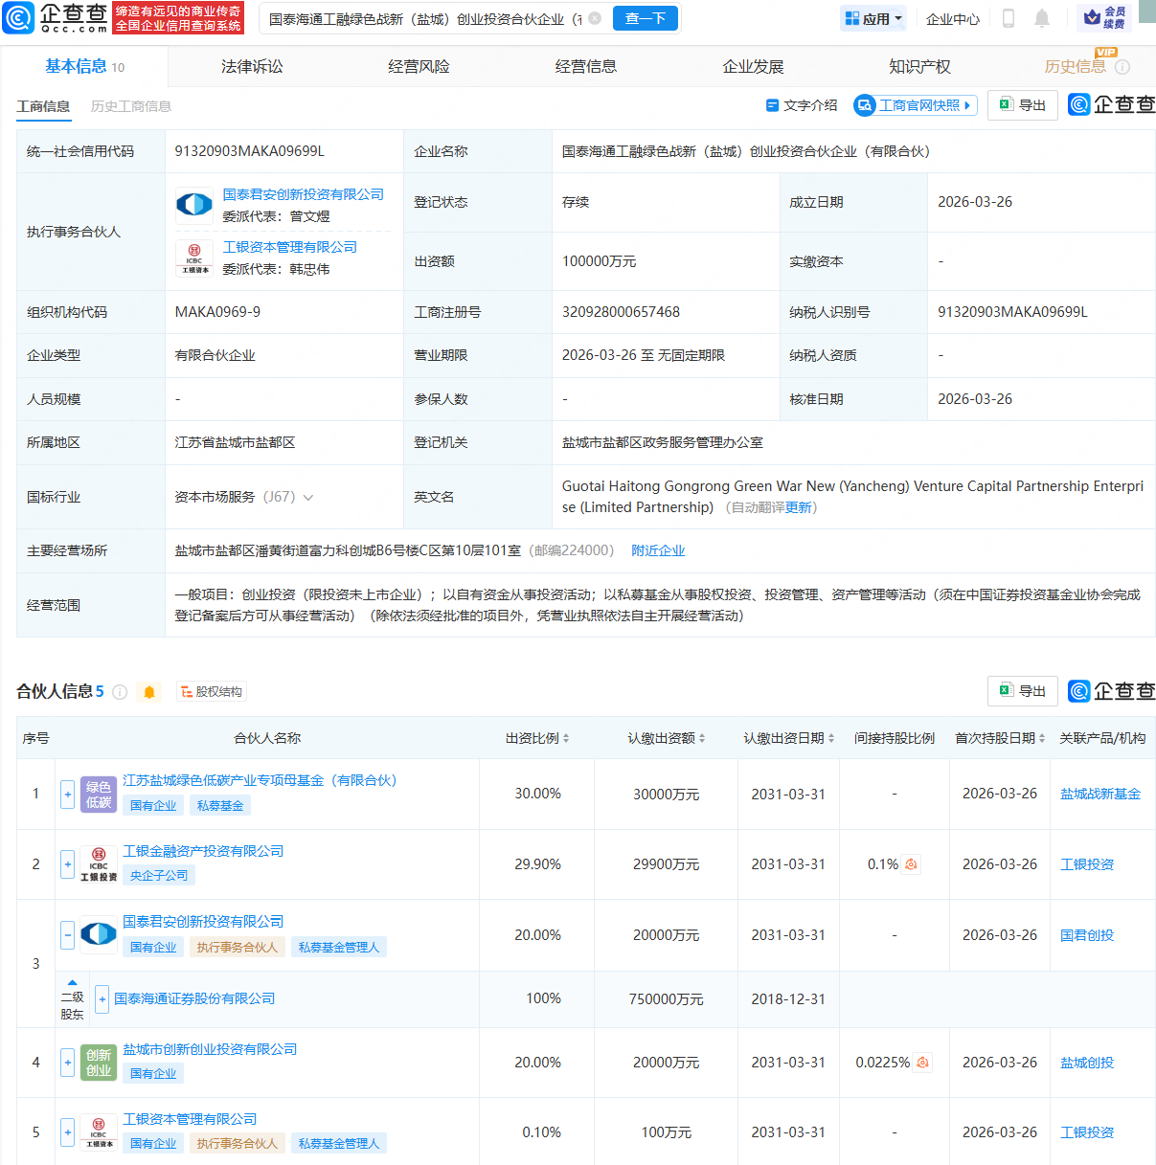The image size is (1156, 1165).
Task: Click the red penetration icon beside 0.1% shareholding
Action: 911,863
